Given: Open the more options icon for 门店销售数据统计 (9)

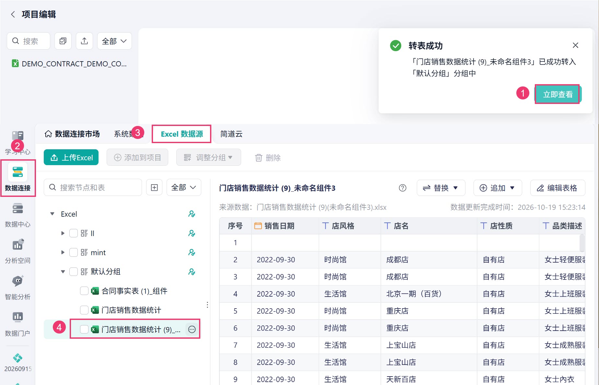Looking at the screenshot, I should coord(192,329).
